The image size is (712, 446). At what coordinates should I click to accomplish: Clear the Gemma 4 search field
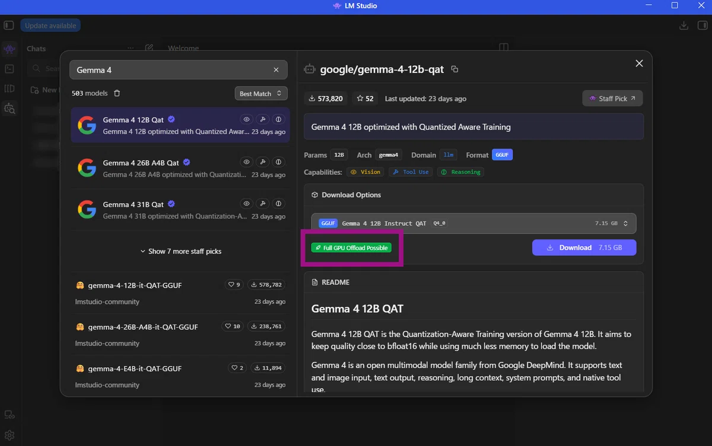(x=276, y=70)
